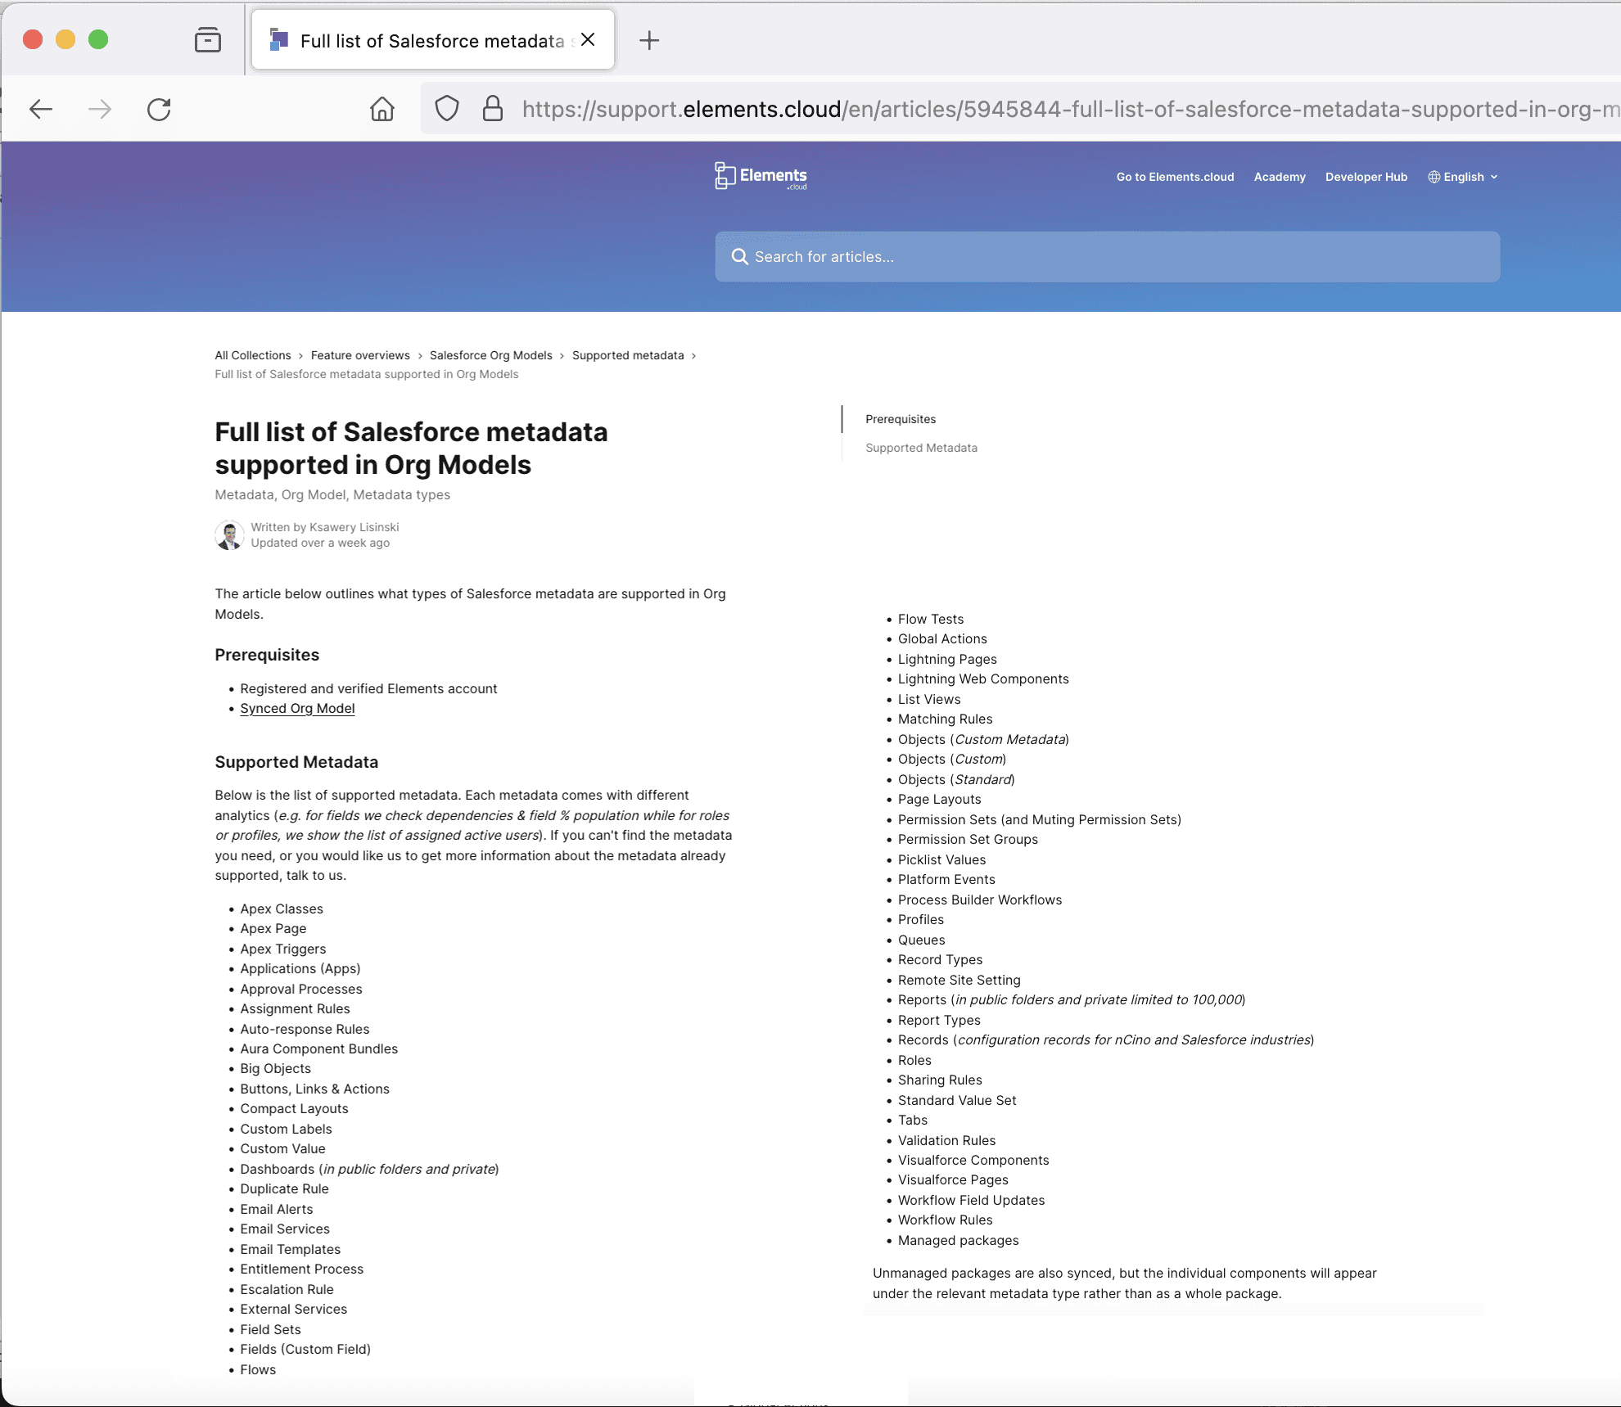Go to Feature overviews breadcrumb
This screenshot has height=1407, width=1621.
(360, 355)
